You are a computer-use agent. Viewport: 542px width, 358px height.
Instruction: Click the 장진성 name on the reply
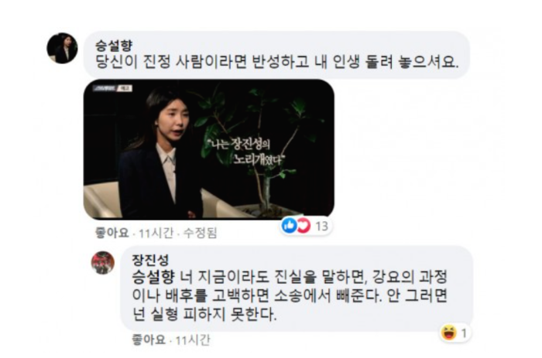(150, 260)
